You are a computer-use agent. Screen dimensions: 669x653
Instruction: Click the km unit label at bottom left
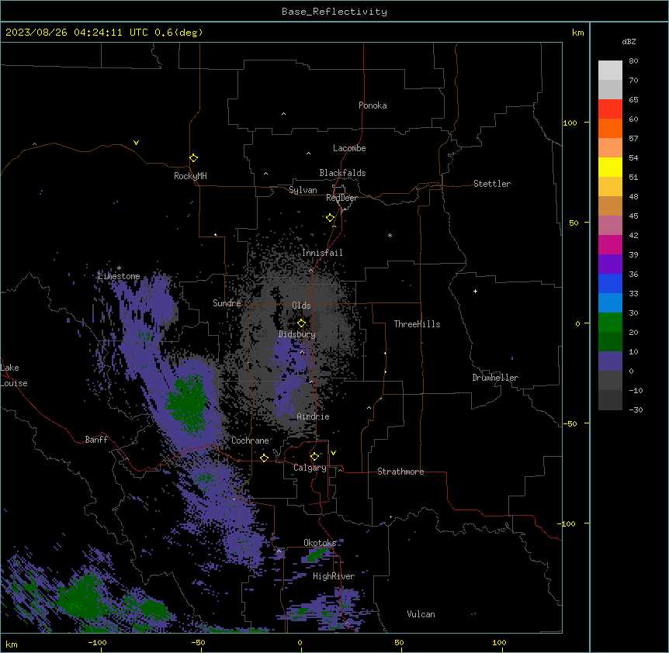click(11, 644)
